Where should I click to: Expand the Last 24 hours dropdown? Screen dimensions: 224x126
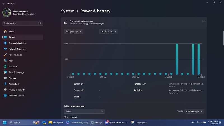(x=109, y=31)
